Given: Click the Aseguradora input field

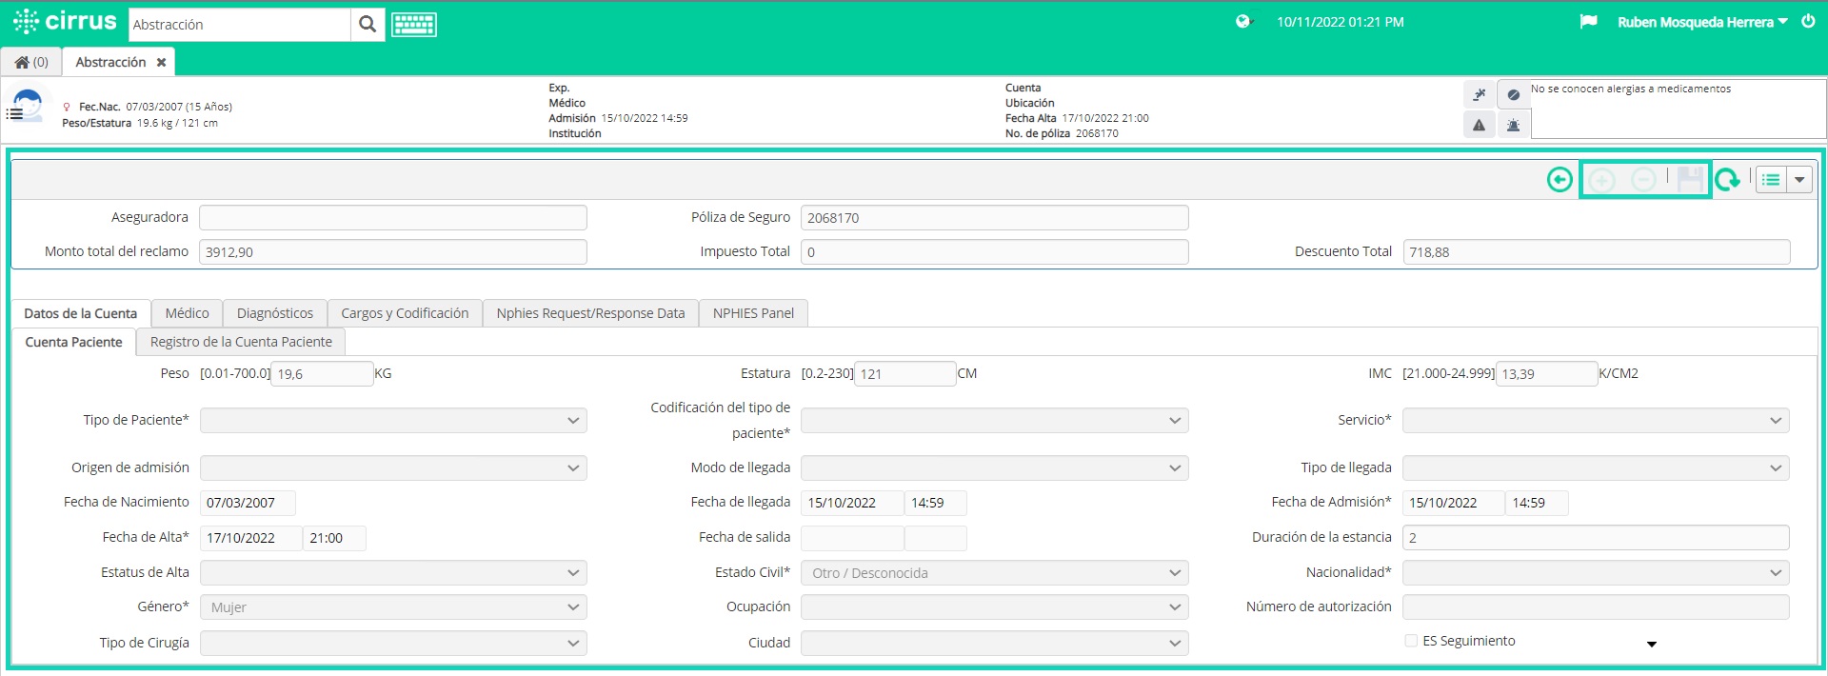Looking at the screenshot, I should [x=393, y=218].
